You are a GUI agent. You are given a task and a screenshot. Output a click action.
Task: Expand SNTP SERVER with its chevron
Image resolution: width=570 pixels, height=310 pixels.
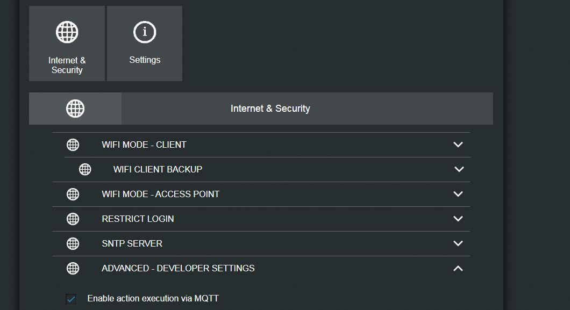[x=458, y=243]
